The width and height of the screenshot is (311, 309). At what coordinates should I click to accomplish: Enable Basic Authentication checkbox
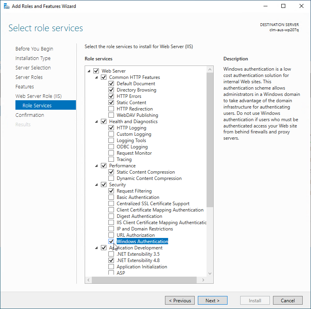111,197
